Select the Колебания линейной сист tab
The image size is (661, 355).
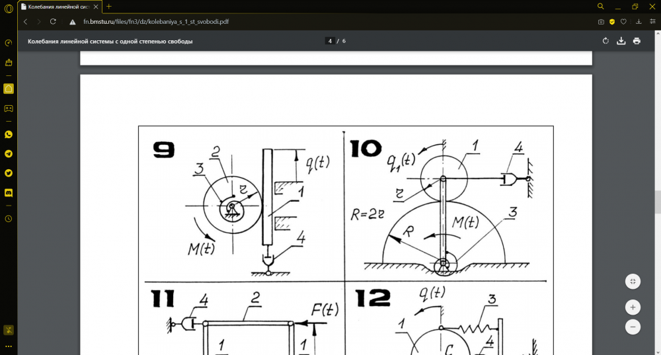(x=59, y=7)
